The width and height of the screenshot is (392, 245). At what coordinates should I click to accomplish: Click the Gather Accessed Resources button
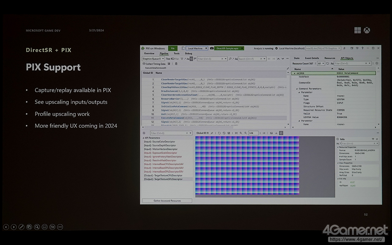[167, 201]
